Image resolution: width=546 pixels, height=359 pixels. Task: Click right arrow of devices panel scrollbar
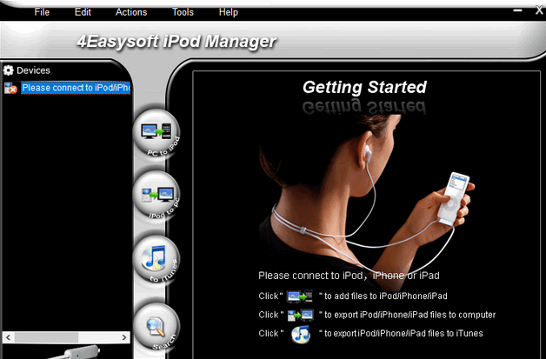tap(124, 337)
